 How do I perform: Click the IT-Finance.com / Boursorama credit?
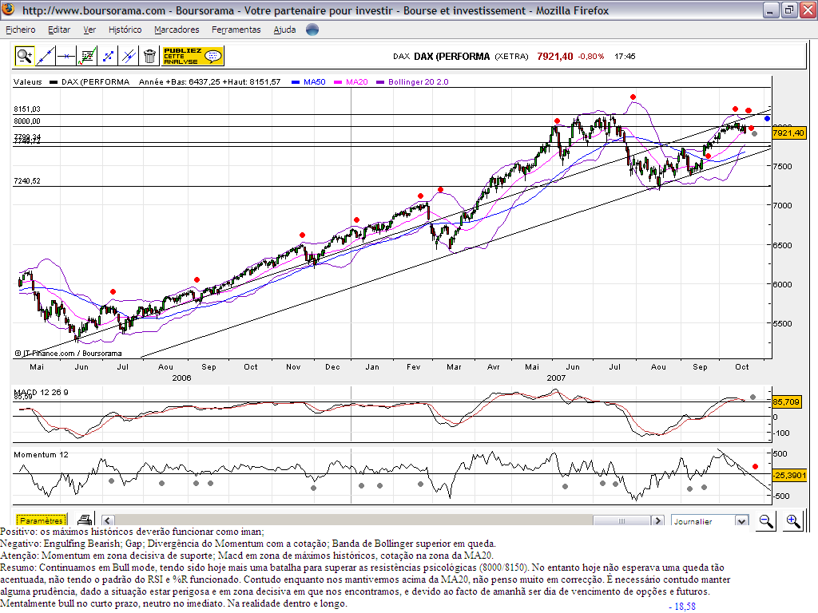click(x=68, y=354)
